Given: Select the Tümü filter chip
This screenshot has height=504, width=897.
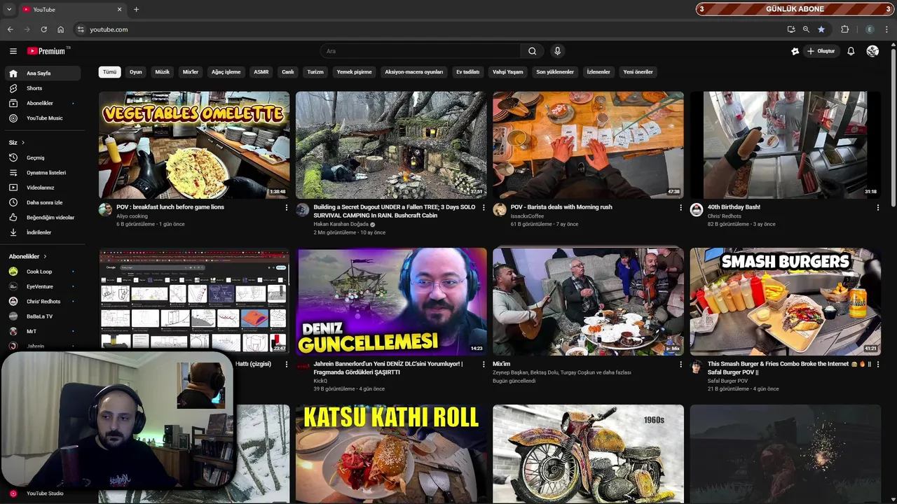Looking at the screenshot, I should [x=110, y=72].
